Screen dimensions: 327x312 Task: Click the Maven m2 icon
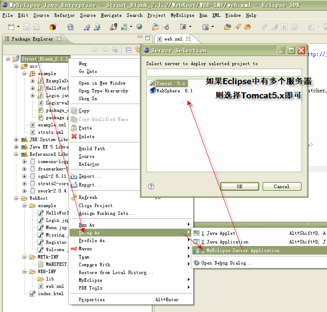(x=74, y=249)
